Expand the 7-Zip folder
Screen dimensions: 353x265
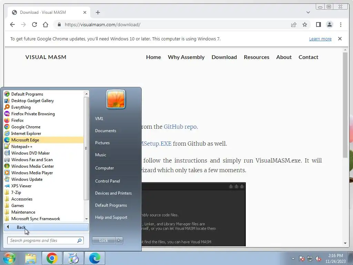pos(44,192)
